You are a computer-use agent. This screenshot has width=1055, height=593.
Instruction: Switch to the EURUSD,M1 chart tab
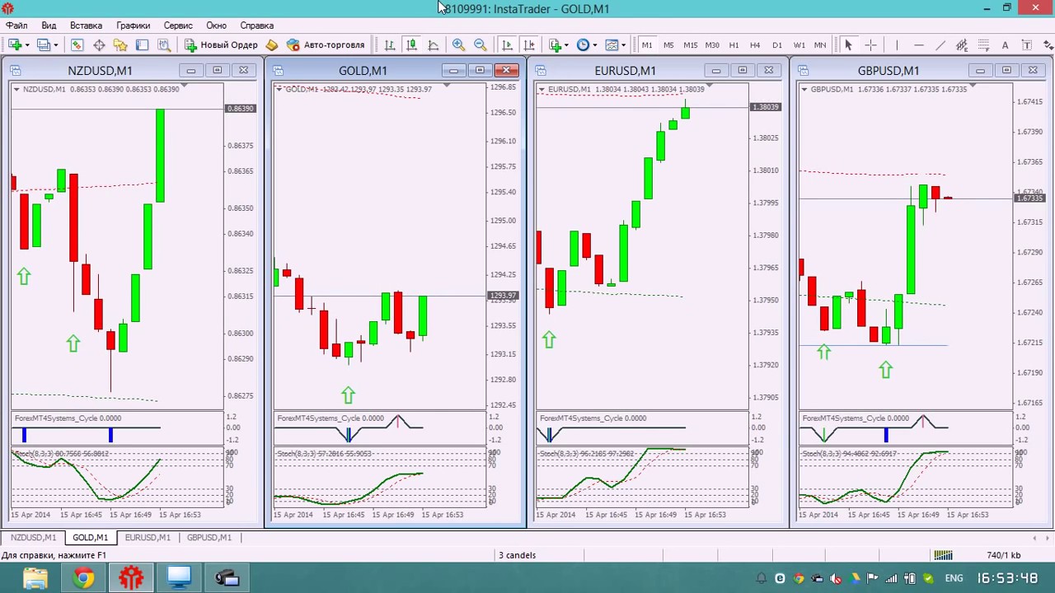click(x=148, y=537)
